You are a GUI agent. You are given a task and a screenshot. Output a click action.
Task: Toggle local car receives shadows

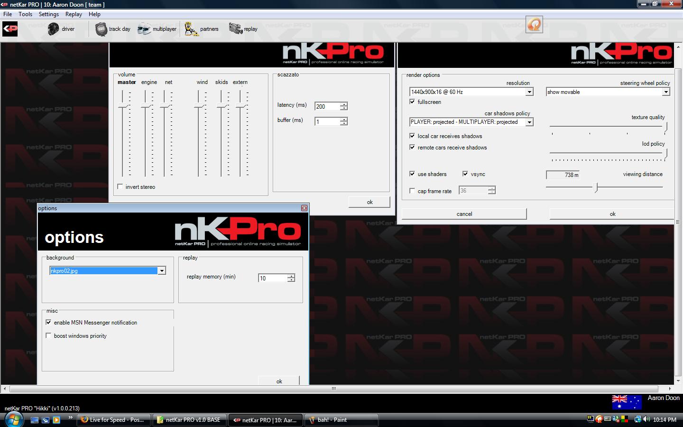412,136
